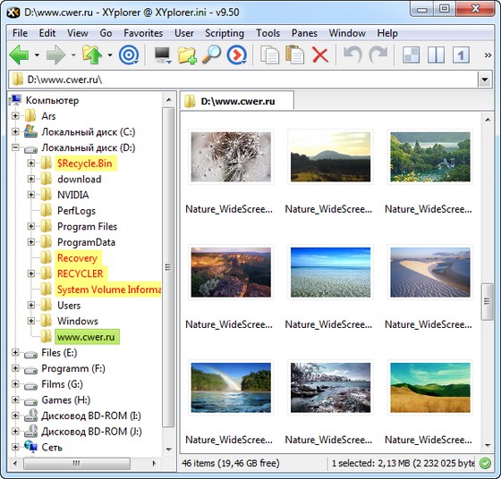Expand the Program Files tree node
Viewport: 501px width, 479px height.
(31, 226)
